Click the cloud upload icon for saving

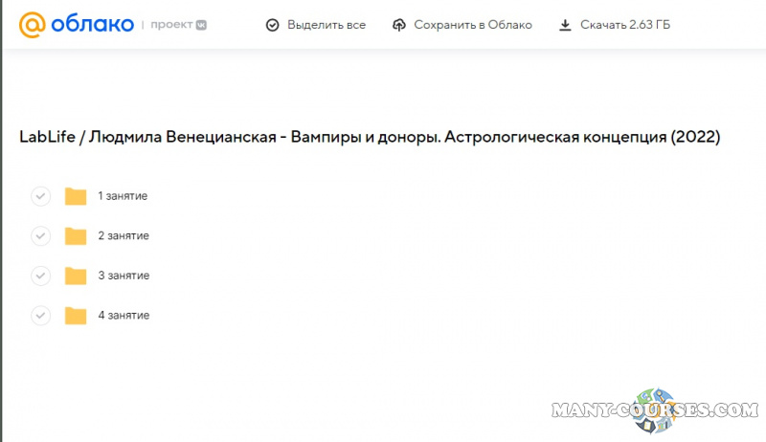click(400, 25)
